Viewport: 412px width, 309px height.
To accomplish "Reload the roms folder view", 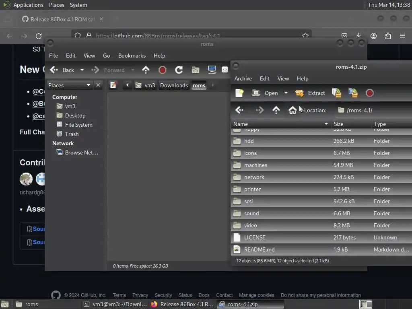I will click(179, 70).
